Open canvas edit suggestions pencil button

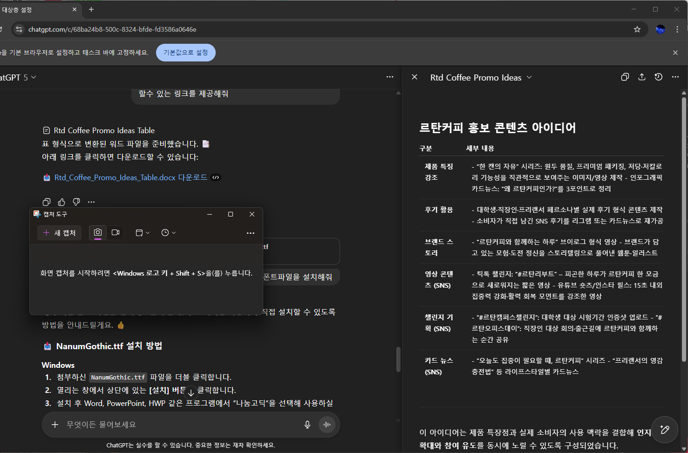click(x=665, y=429)
